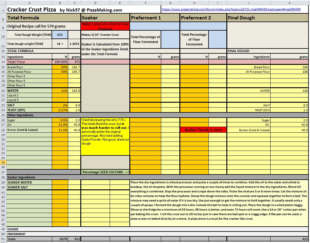The width and height of the screenshot is (310, 243).
Task: Select the SALT percentage cell showing 2%
Action: point(60,105)
